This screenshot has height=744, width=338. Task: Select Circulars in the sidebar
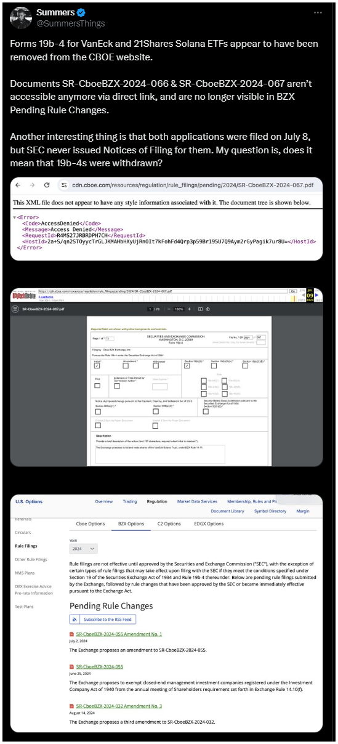coord(23,532)
